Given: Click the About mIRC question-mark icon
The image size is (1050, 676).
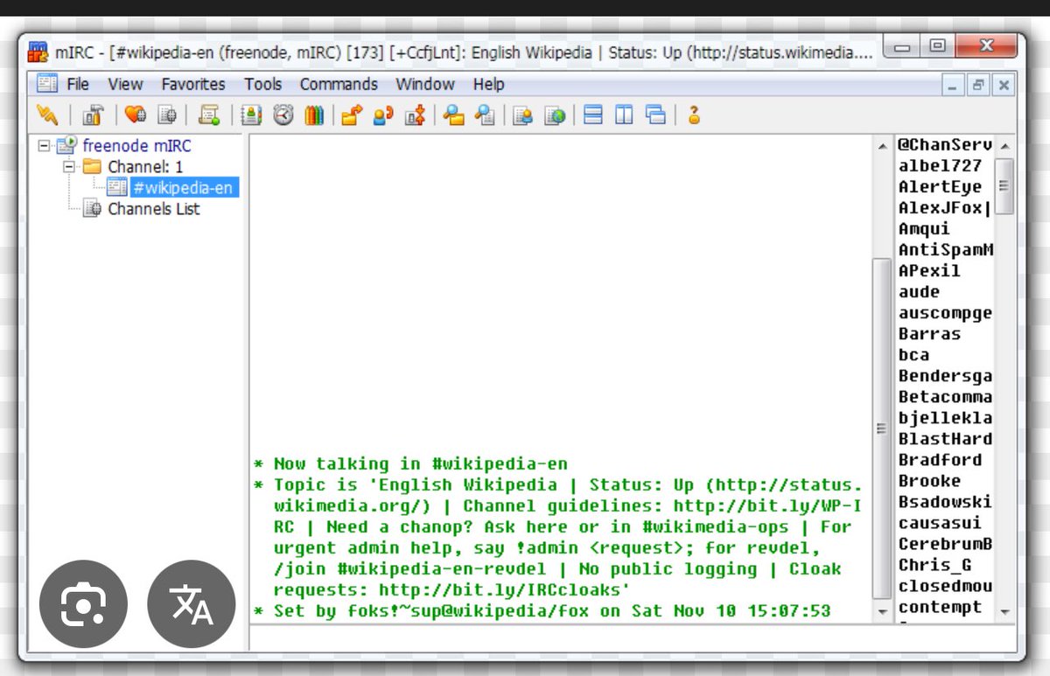Looking at the screenshot, I should [x=694, y=115].
